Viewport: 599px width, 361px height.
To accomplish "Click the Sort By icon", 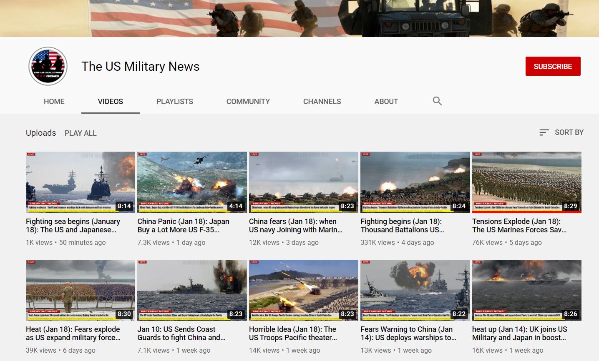I will click(x=544, y=132).
